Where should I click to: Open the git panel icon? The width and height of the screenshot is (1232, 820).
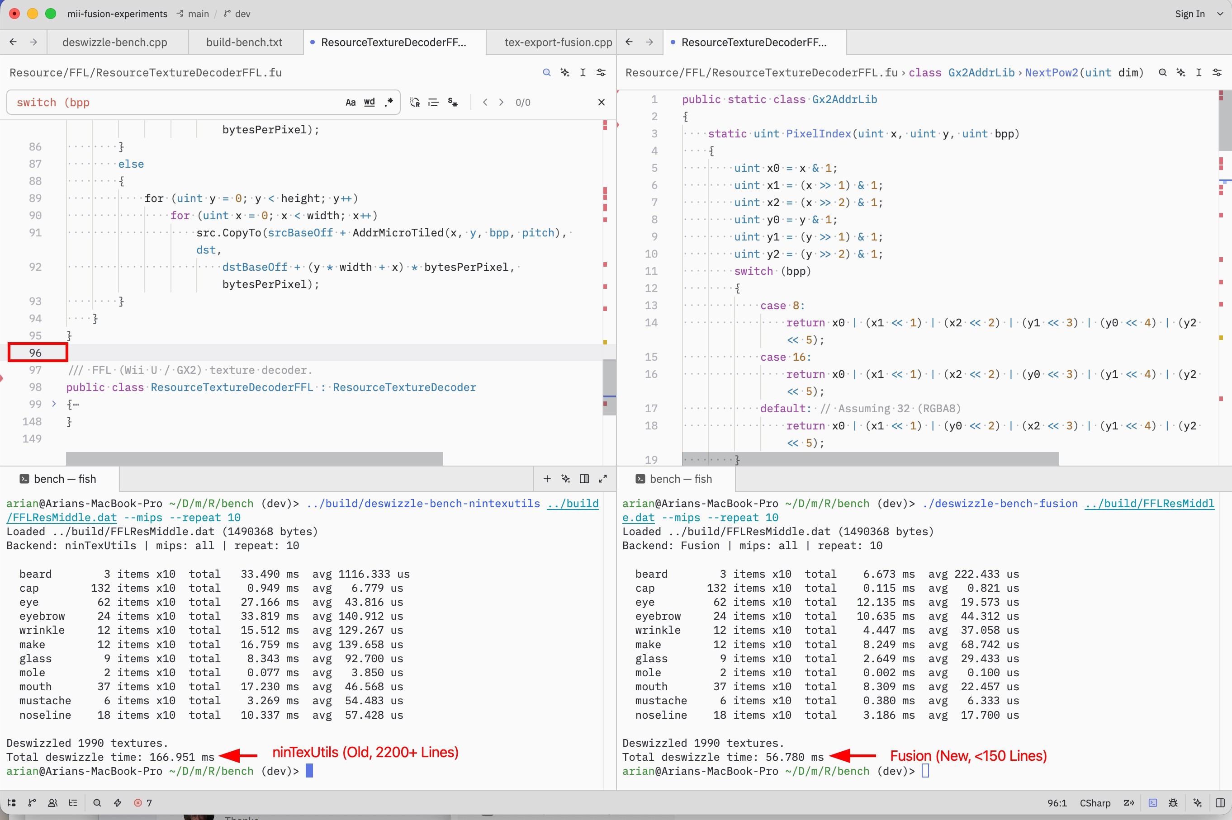(32, 802)
